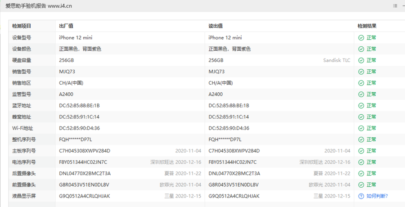405x207 pixels.
Task: Select the 检测项目 column header
Action: point(22,26)
